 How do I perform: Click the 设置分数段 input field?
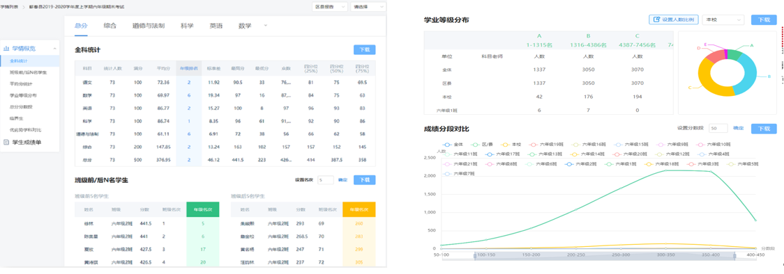pos(718,129)
